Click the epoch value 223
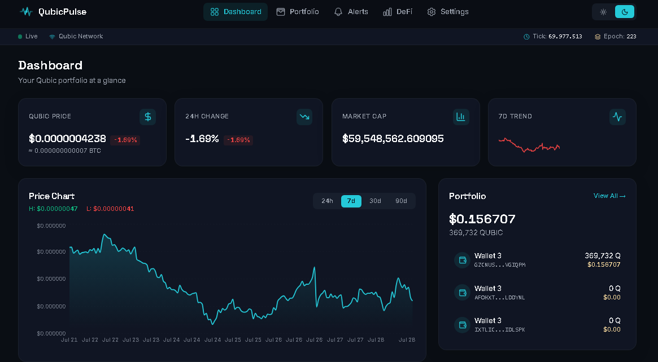Image resolution: width=658 pixels, height=362 pixels. [x=631, y=37]
